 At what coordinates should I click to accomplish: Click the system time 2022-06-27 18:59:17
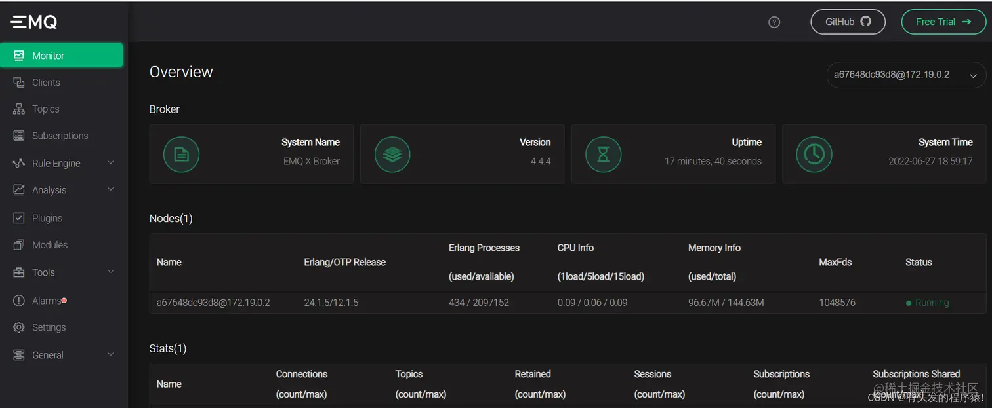930,161
